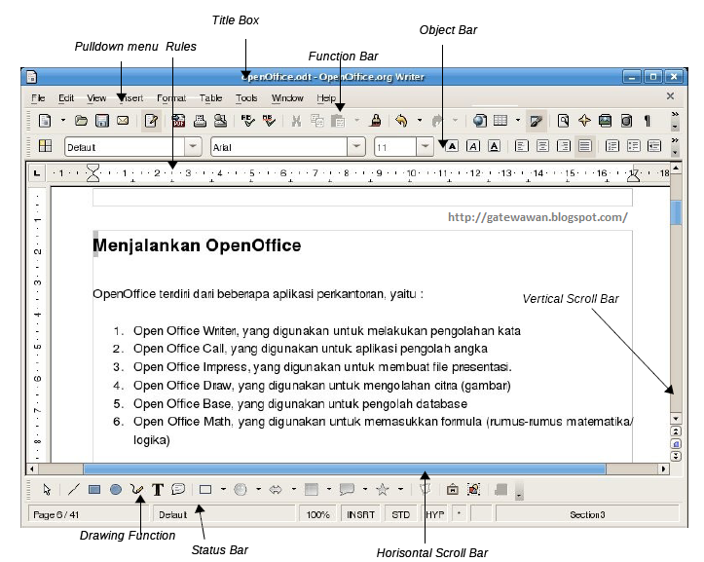
Task: Open Data Sources cylinder icon
Action: click(x=626, y=121)
